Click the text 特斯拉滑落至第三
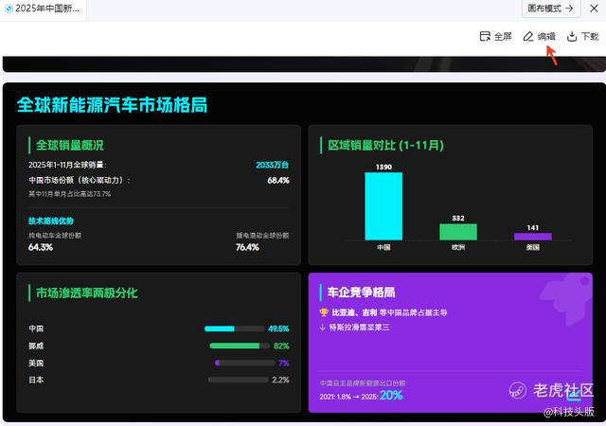 click(x=359, y=327)
